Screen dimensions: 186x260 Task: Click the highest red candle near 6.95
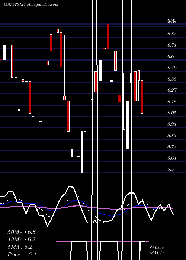pyautogui.click(x=108, y=36)
